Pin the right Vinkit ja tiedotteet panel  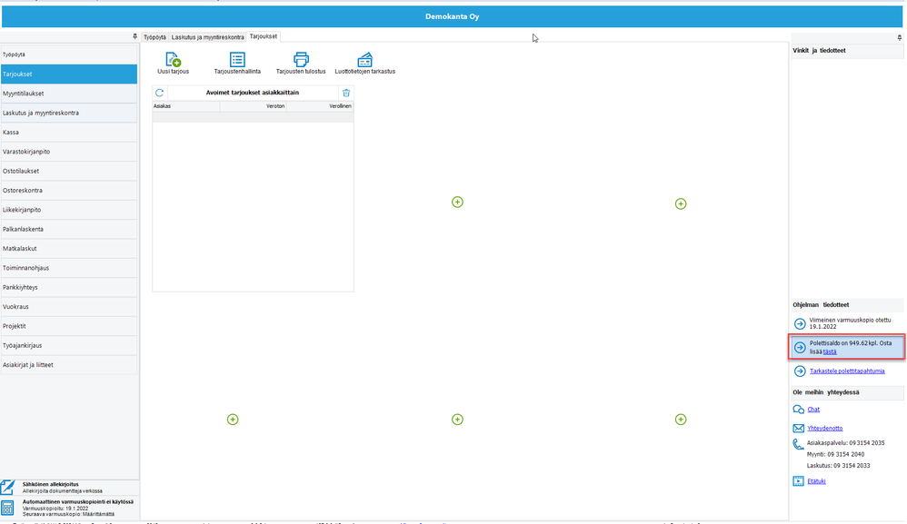[x=899, y=37]
